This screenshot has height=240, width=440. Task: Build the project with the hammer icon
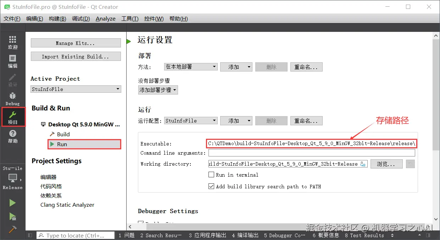click(x=12, y=229)
